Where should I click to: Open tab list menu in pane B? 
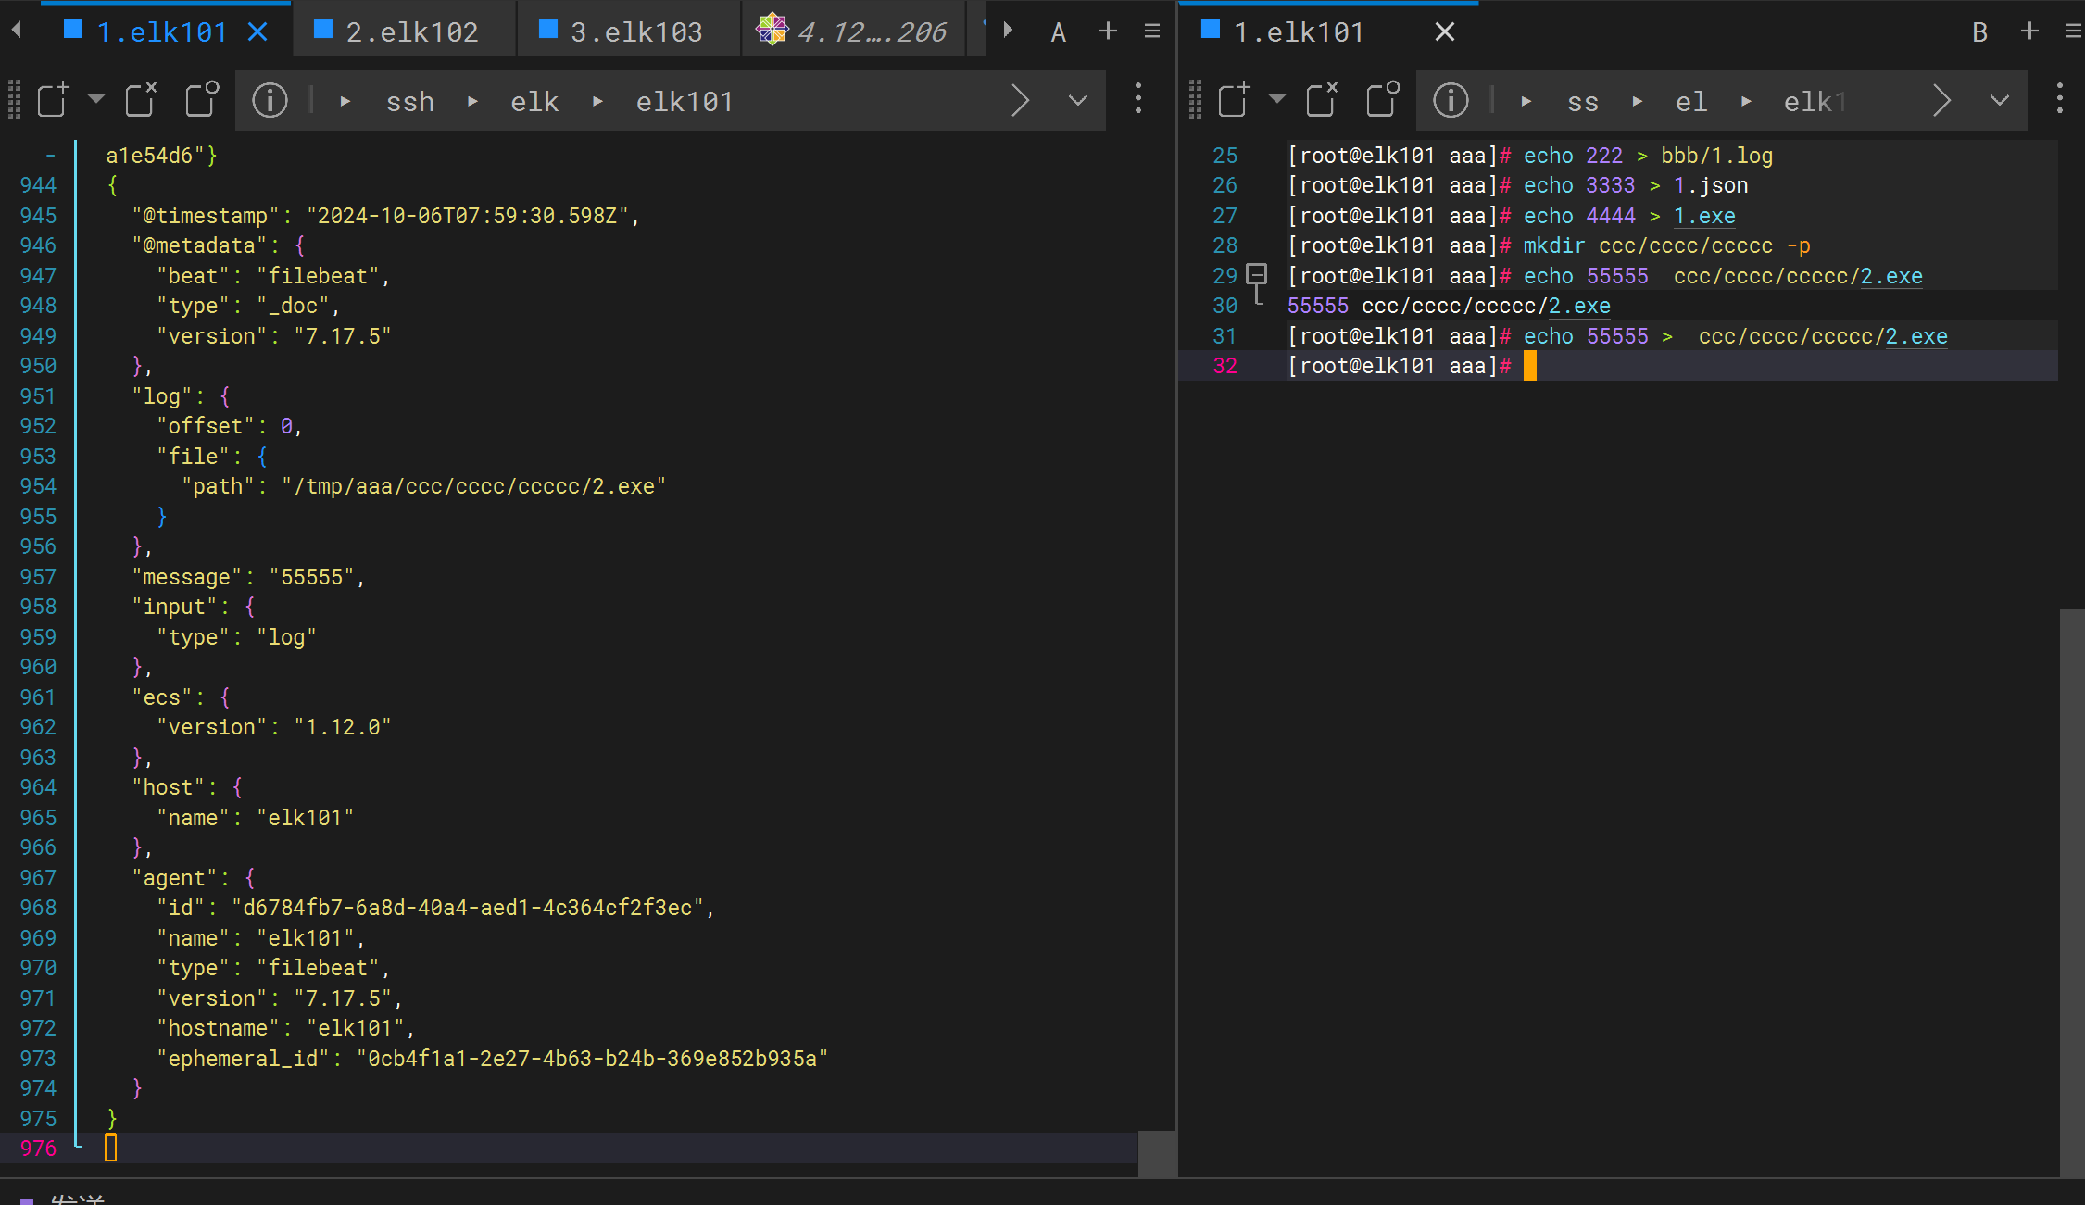pos(2074,31)
